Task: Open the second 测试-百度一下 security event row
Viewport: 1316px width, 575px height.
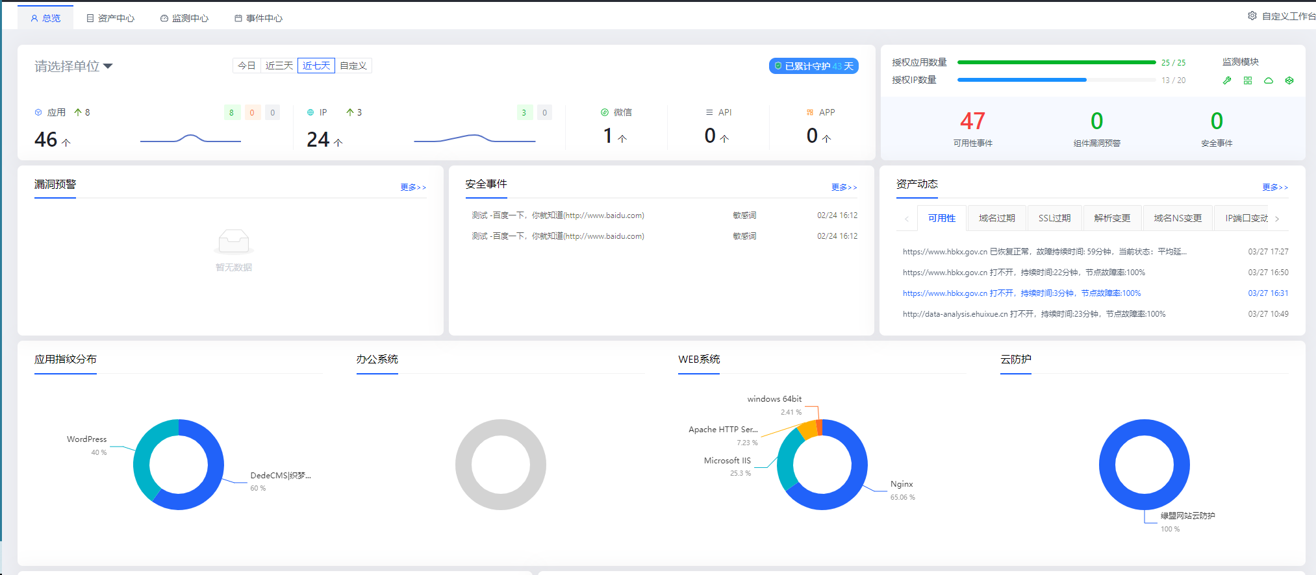Action: [x=664, y=236]
